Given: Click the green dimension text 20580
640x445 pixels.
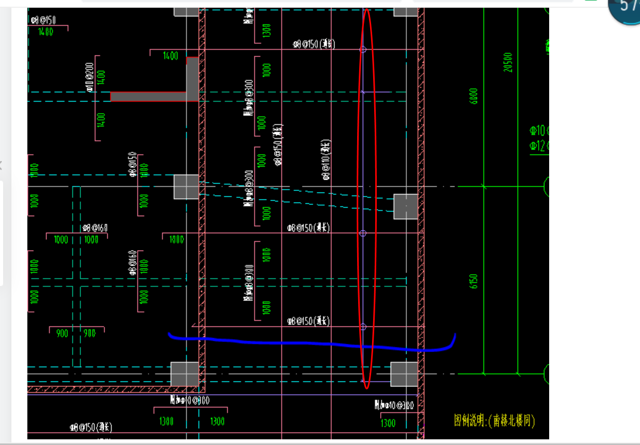Looking at the screenshot, I should tap(508, 62).
